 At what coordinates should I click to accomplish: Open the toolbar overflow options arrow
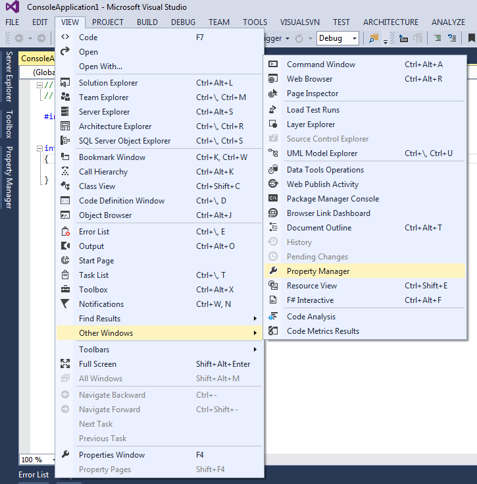(x=386, y=41)
